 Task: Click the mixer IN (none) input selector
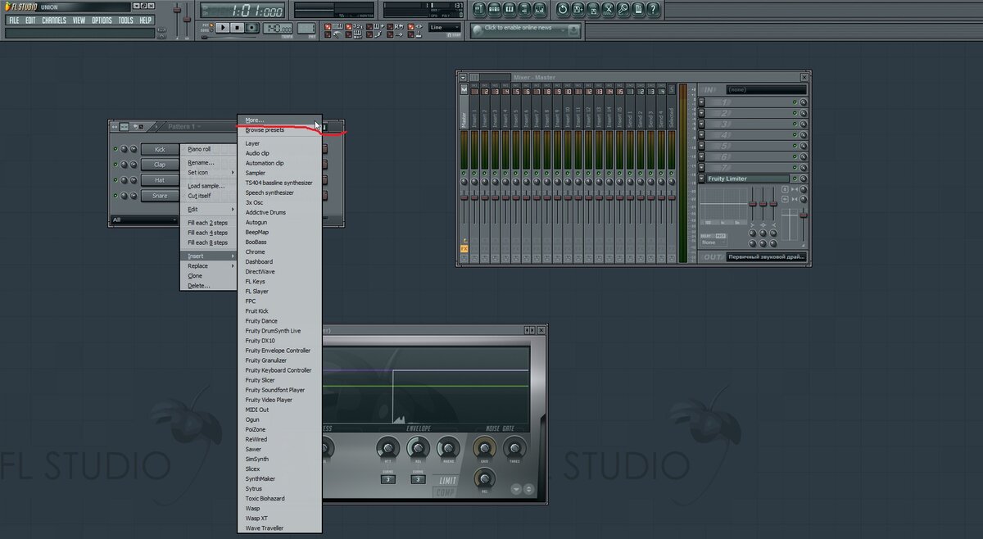(x=765, y=89)
